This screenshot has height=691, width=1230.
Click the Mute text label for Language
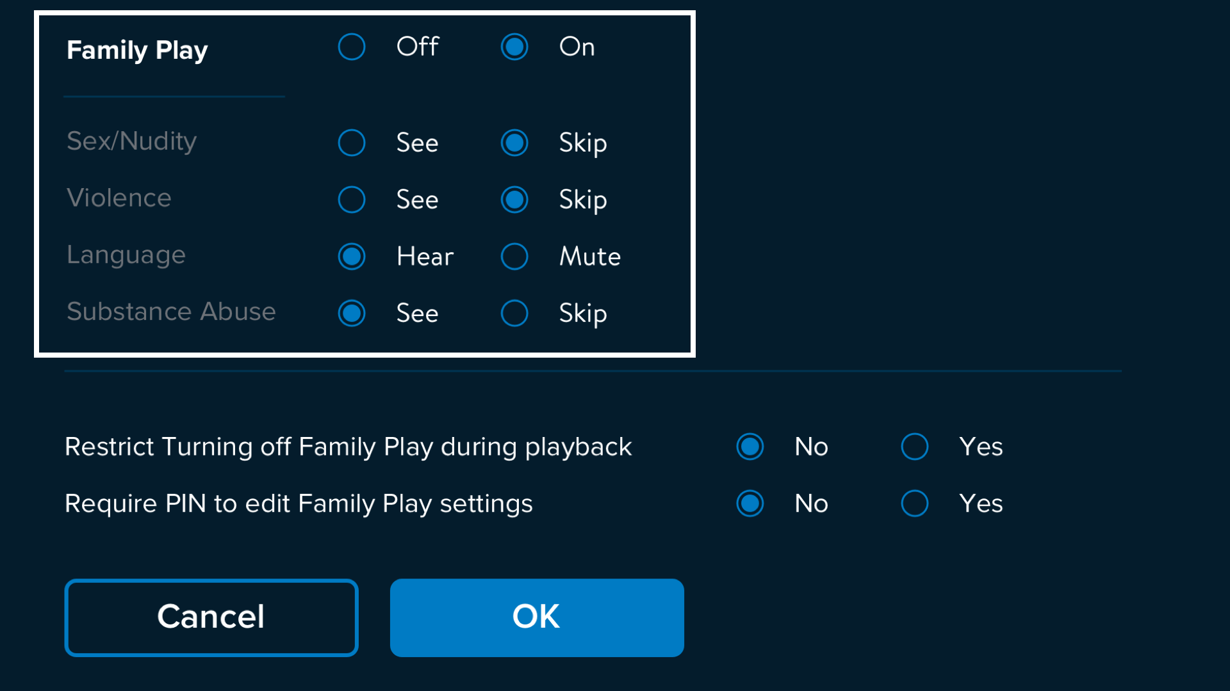coord(589,257)
